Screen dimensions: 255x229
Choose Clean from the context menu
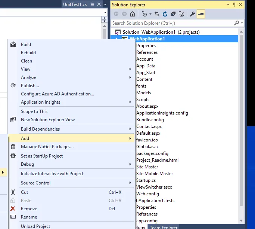(27, 61)
